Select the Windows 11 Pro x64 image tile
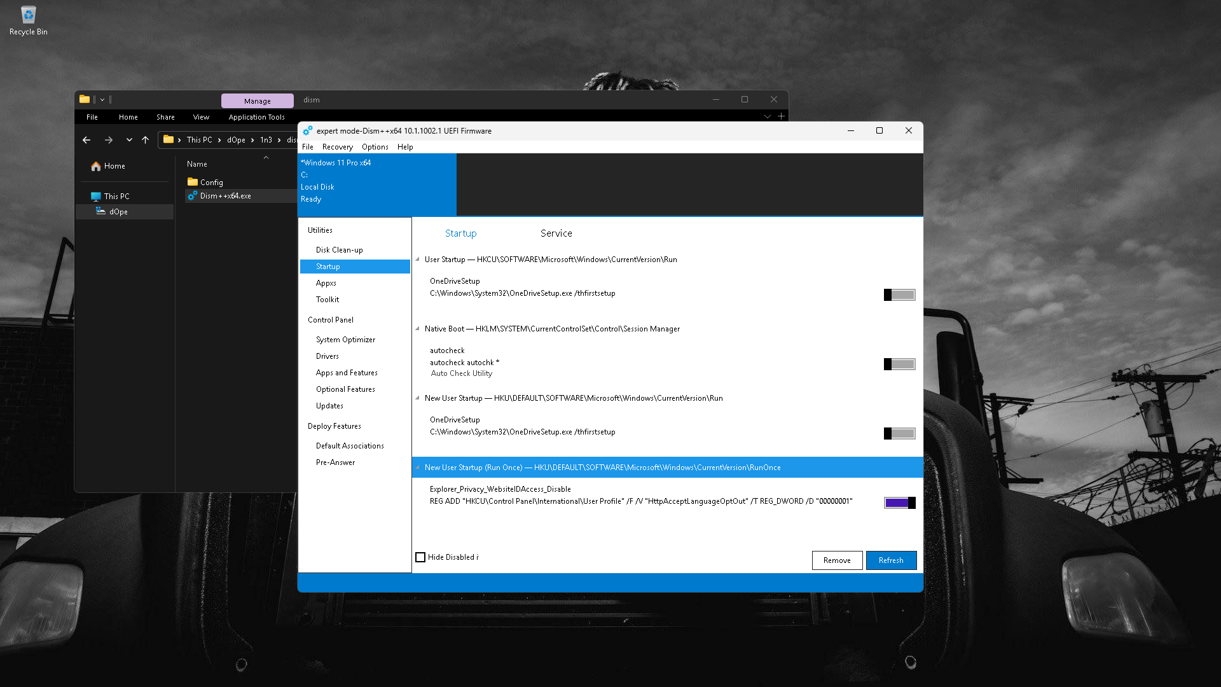The image size is (1221, 687). (377, 184)
